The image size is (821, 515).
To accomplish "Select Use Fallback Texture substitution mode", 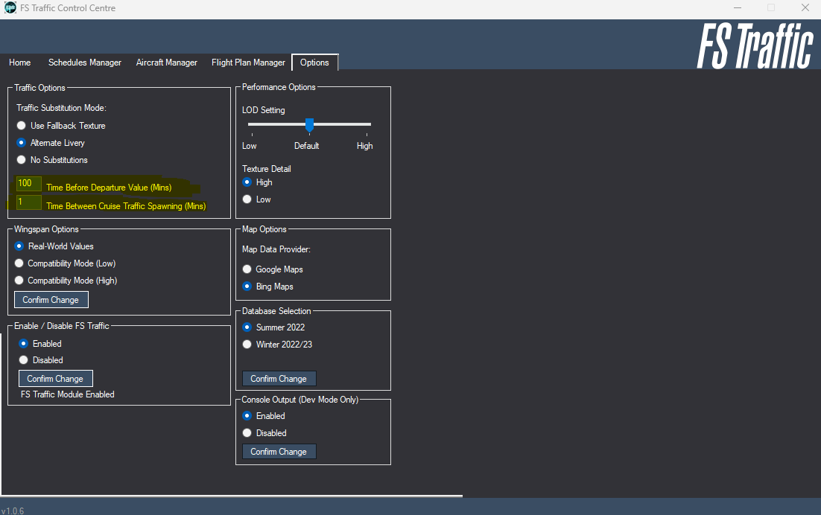I will [x=21, y=125].
